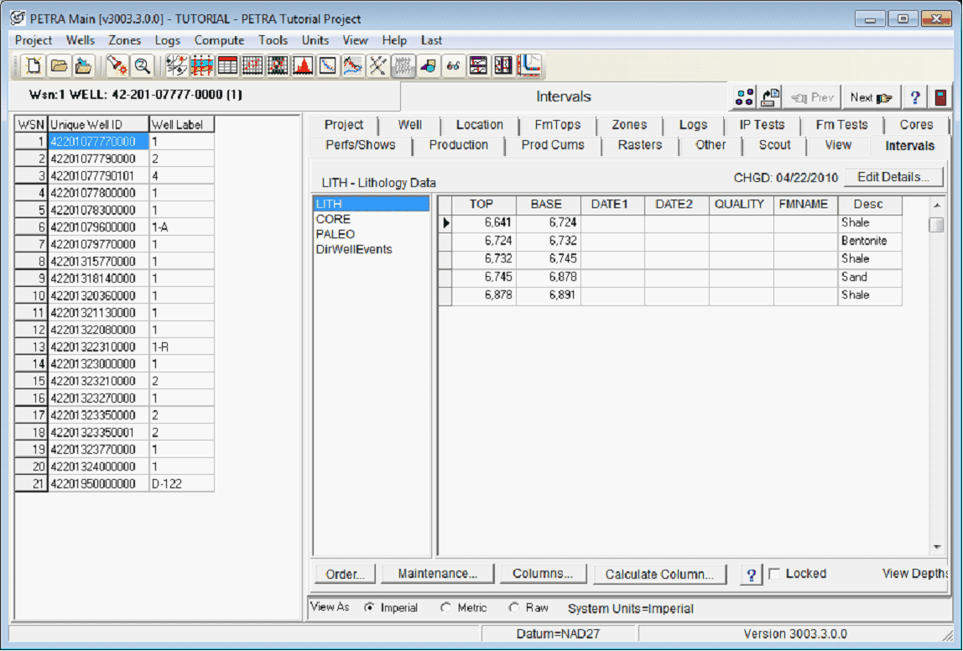Click the TOP column header
The image size is (963, 651).
[x=482, y=205]
